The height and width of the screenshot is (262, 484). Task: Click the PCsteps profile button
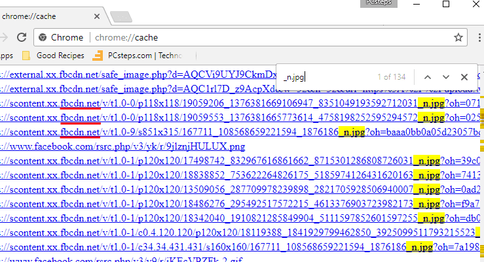[379, 3]
